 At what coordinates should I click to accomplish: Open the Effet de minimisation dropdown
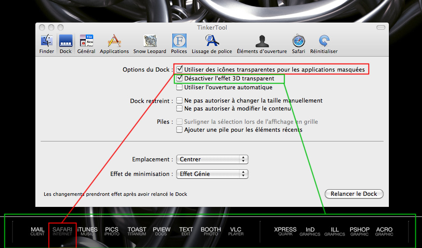212,174
